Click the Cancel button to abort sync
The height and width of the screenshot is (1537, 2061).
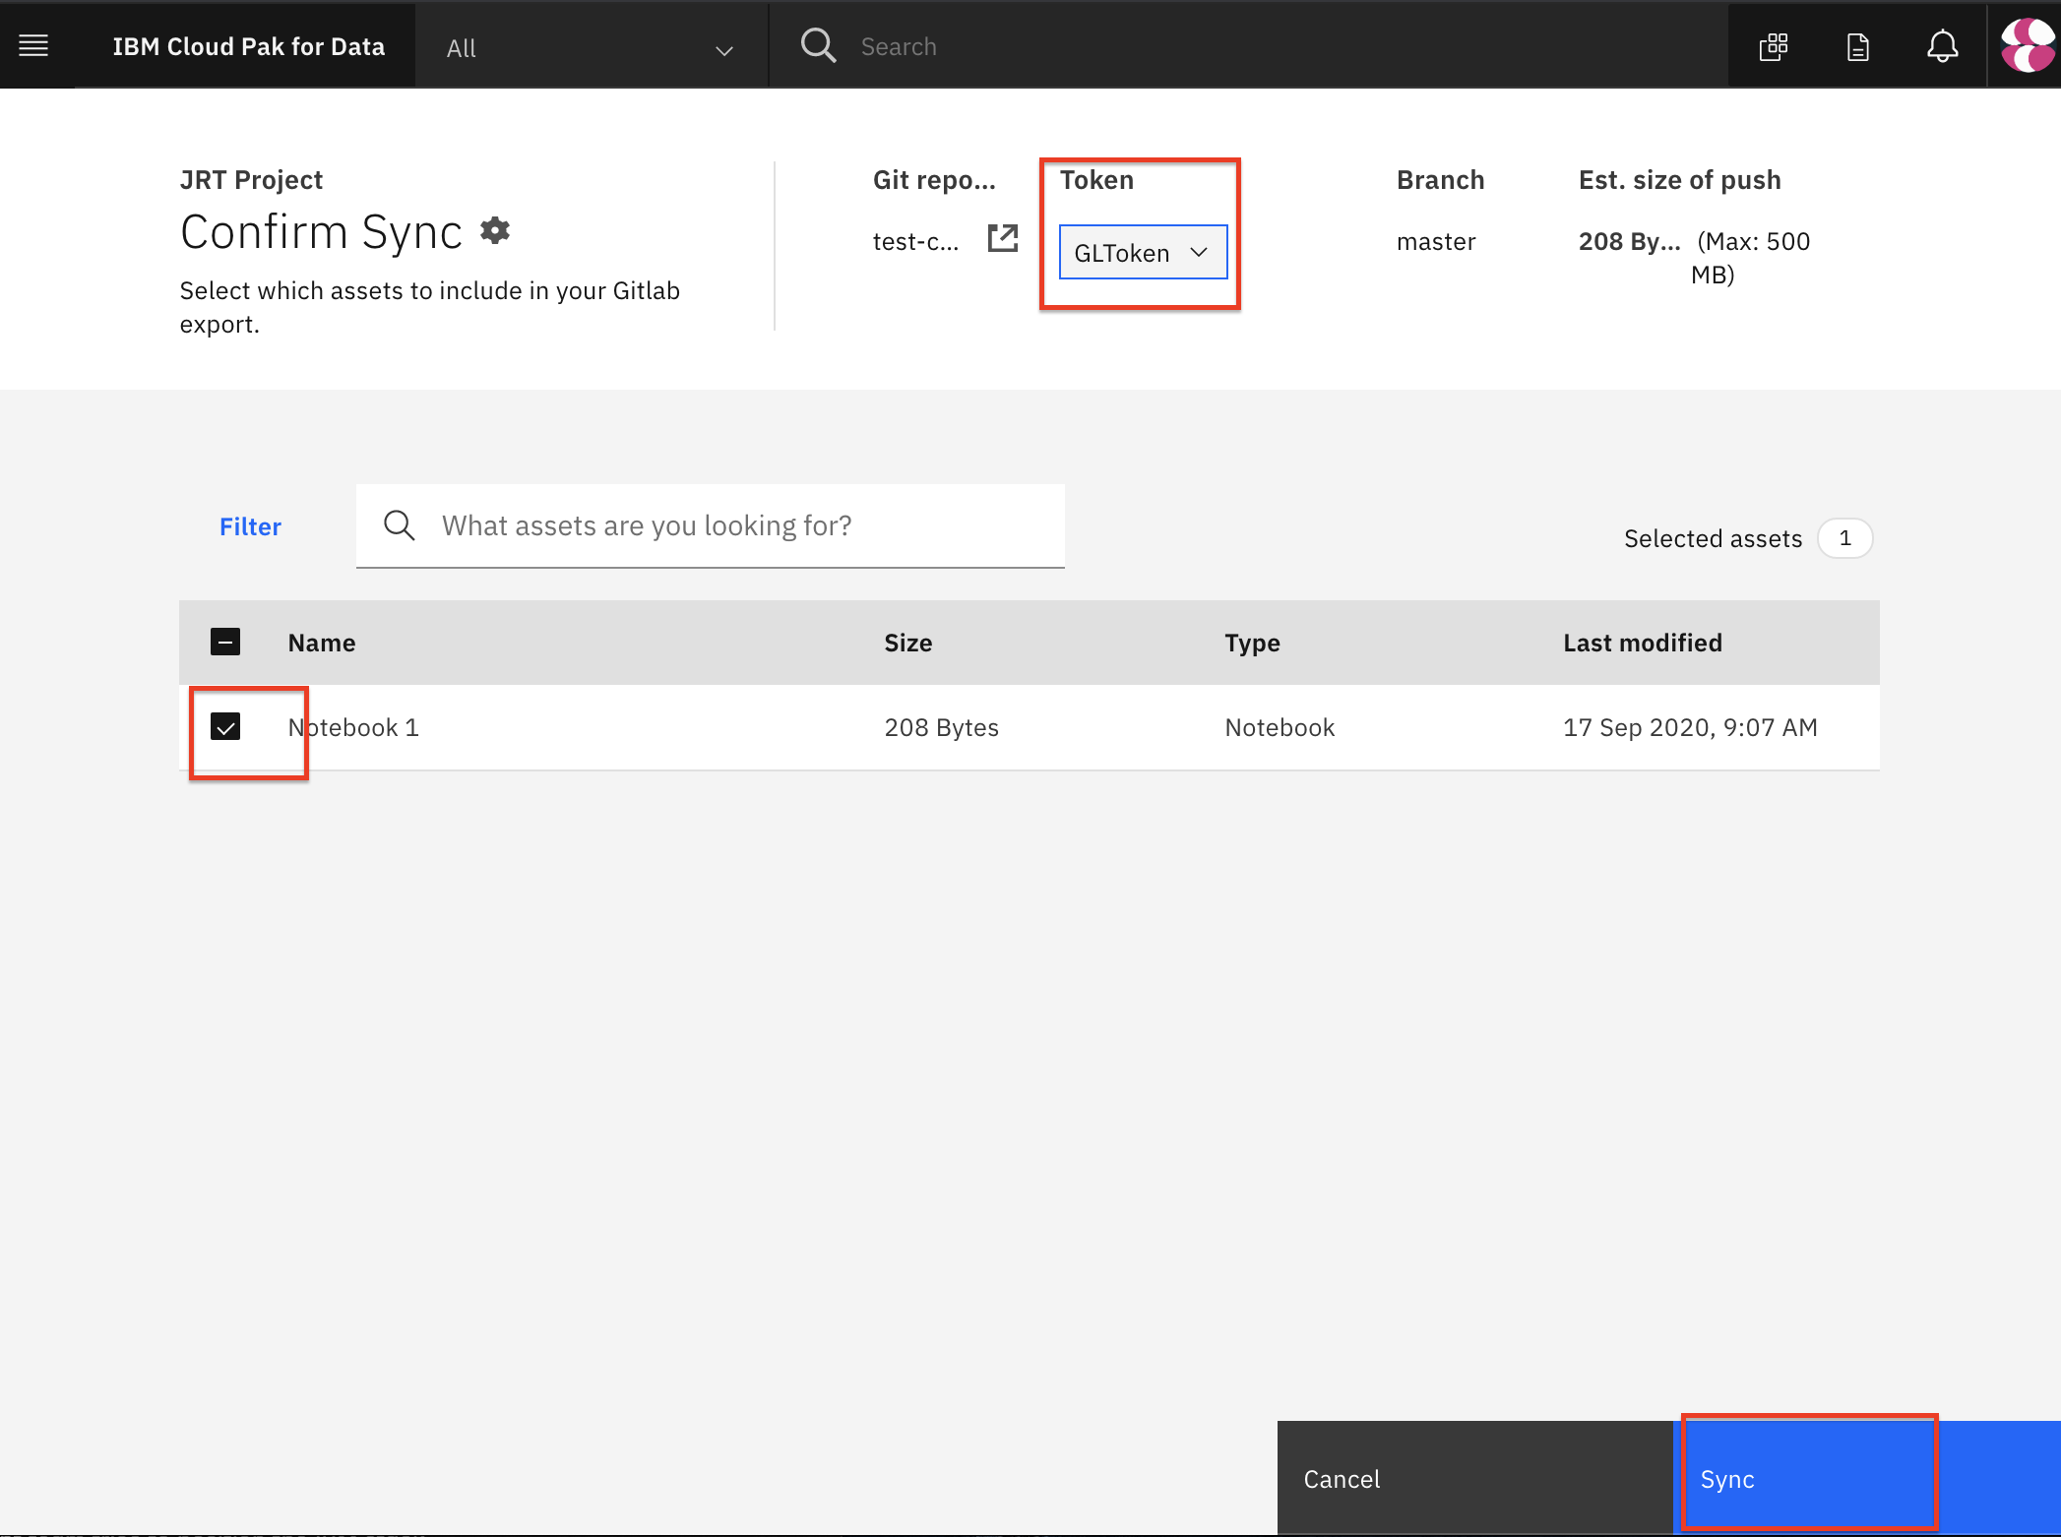(x=1343, y=1479)
